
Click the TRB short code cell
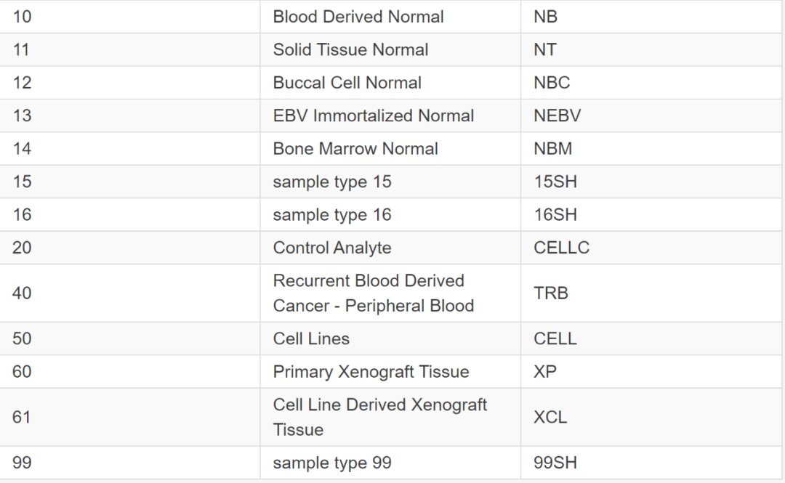pyautogui.click(x=651, y=293)
